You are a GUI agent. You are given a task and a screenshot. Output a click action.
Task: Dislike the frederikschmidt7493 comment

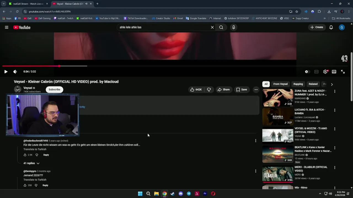(x=37, y=155)
